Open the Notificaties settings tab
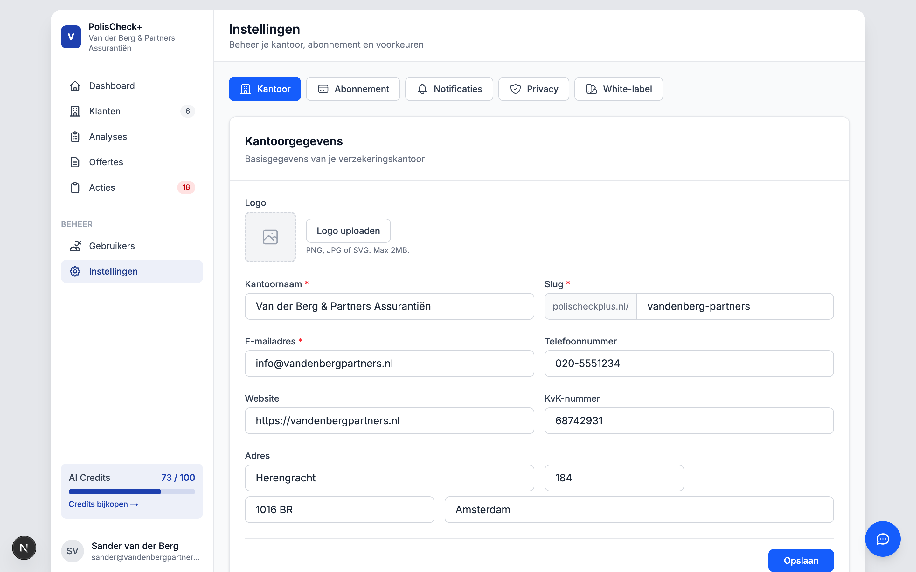Screen dimensions: 916x572 [x=449, y=89]
